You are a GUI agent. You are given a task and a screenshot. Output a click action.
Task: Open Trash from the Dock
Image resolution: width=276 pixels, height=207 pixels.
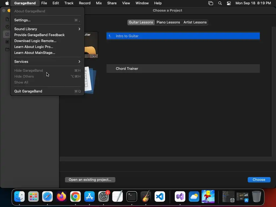[257, 196]
